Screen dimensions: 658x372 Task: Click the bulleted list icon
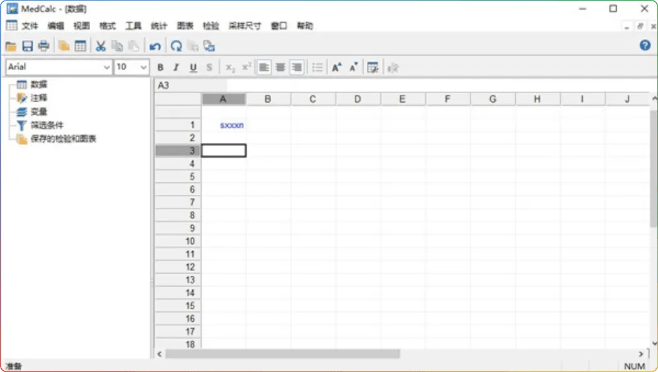(317, 67)
